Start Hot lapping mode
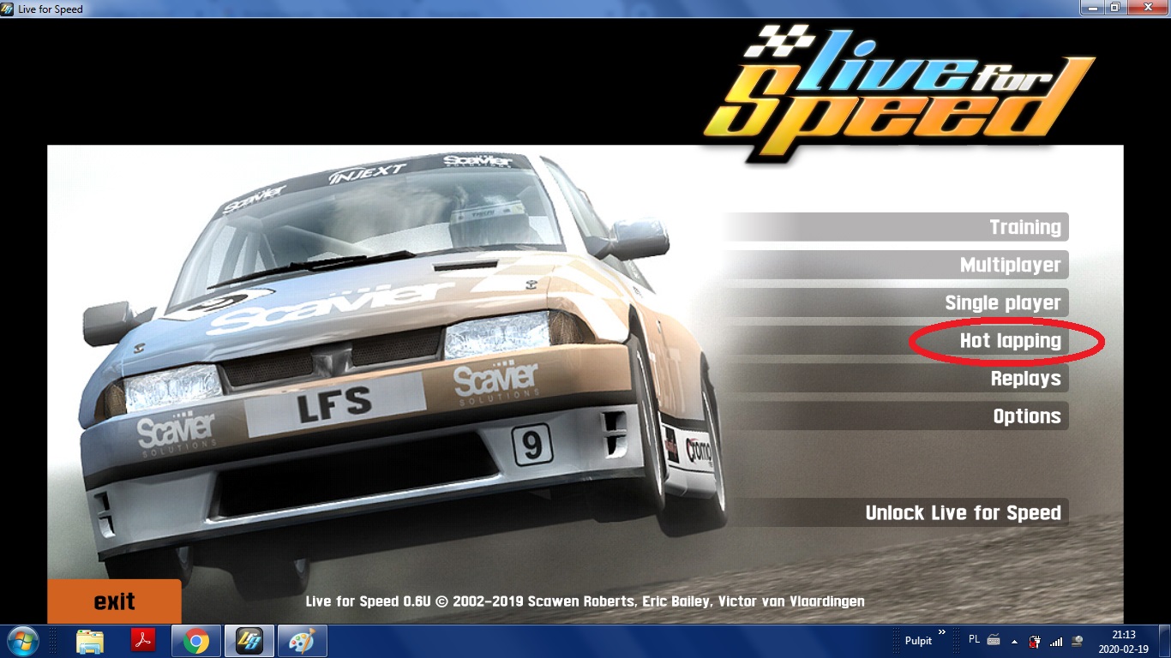 click(x=896, y=340)
